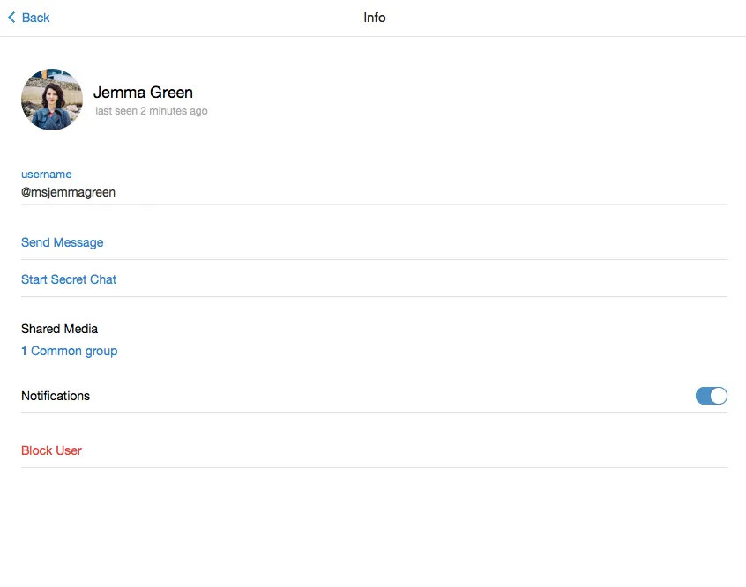Click the Jemma Green name heading

tap(143, 93)
